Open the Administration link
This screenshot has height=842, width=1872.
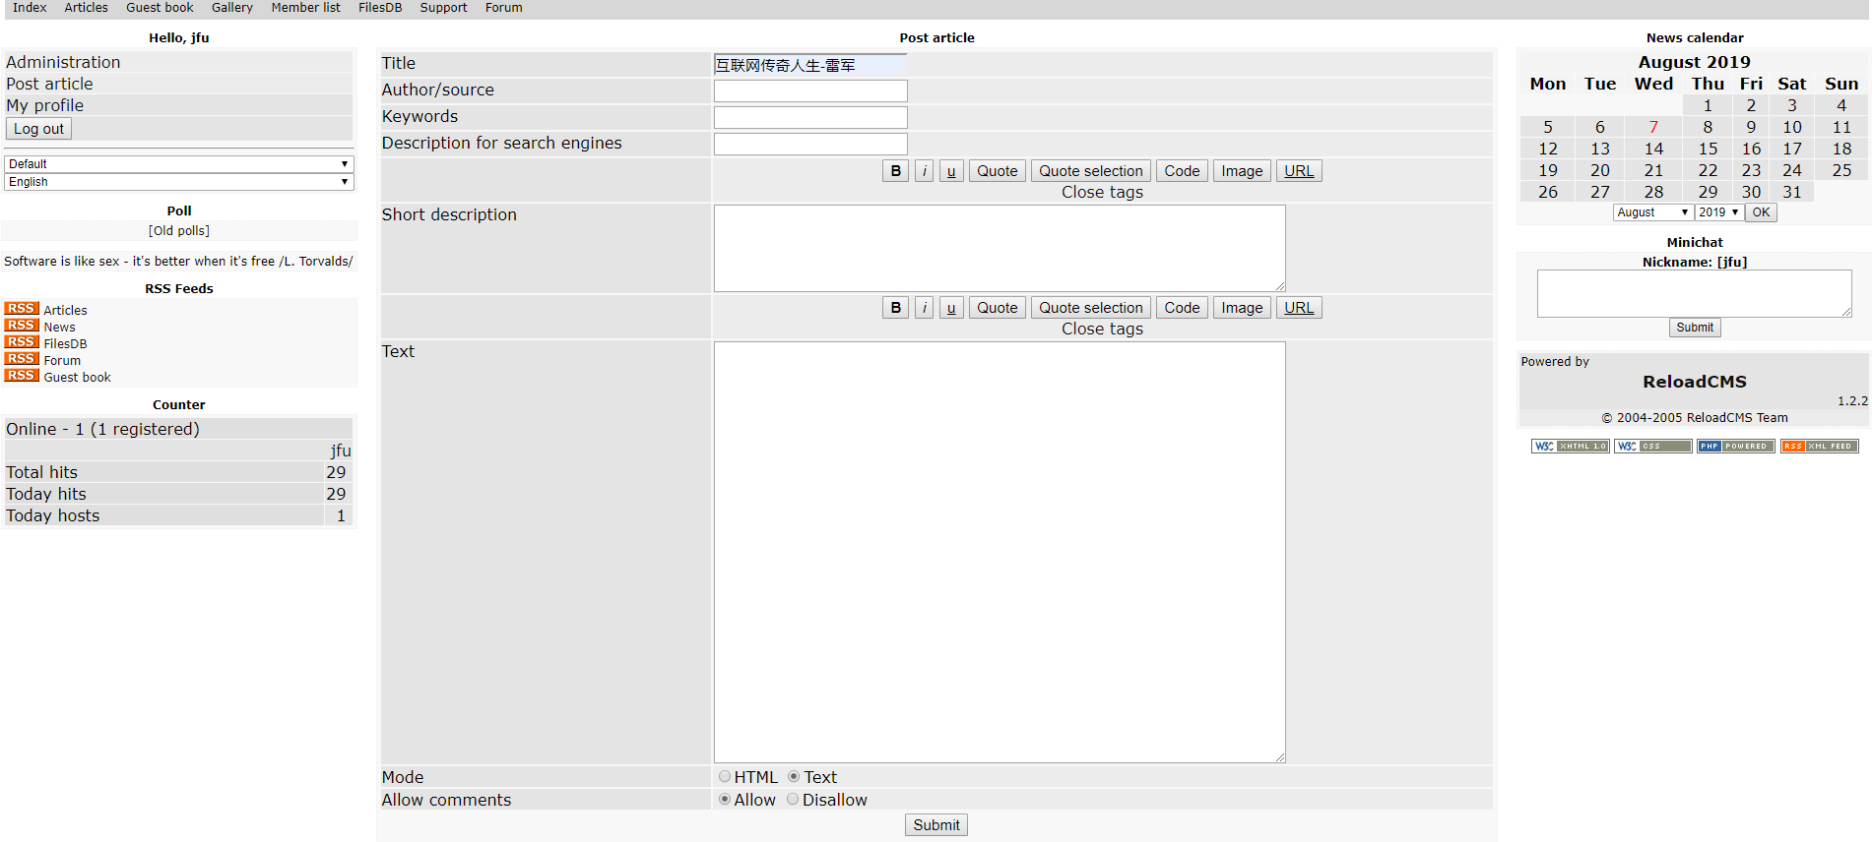click(x=63, y=62)
